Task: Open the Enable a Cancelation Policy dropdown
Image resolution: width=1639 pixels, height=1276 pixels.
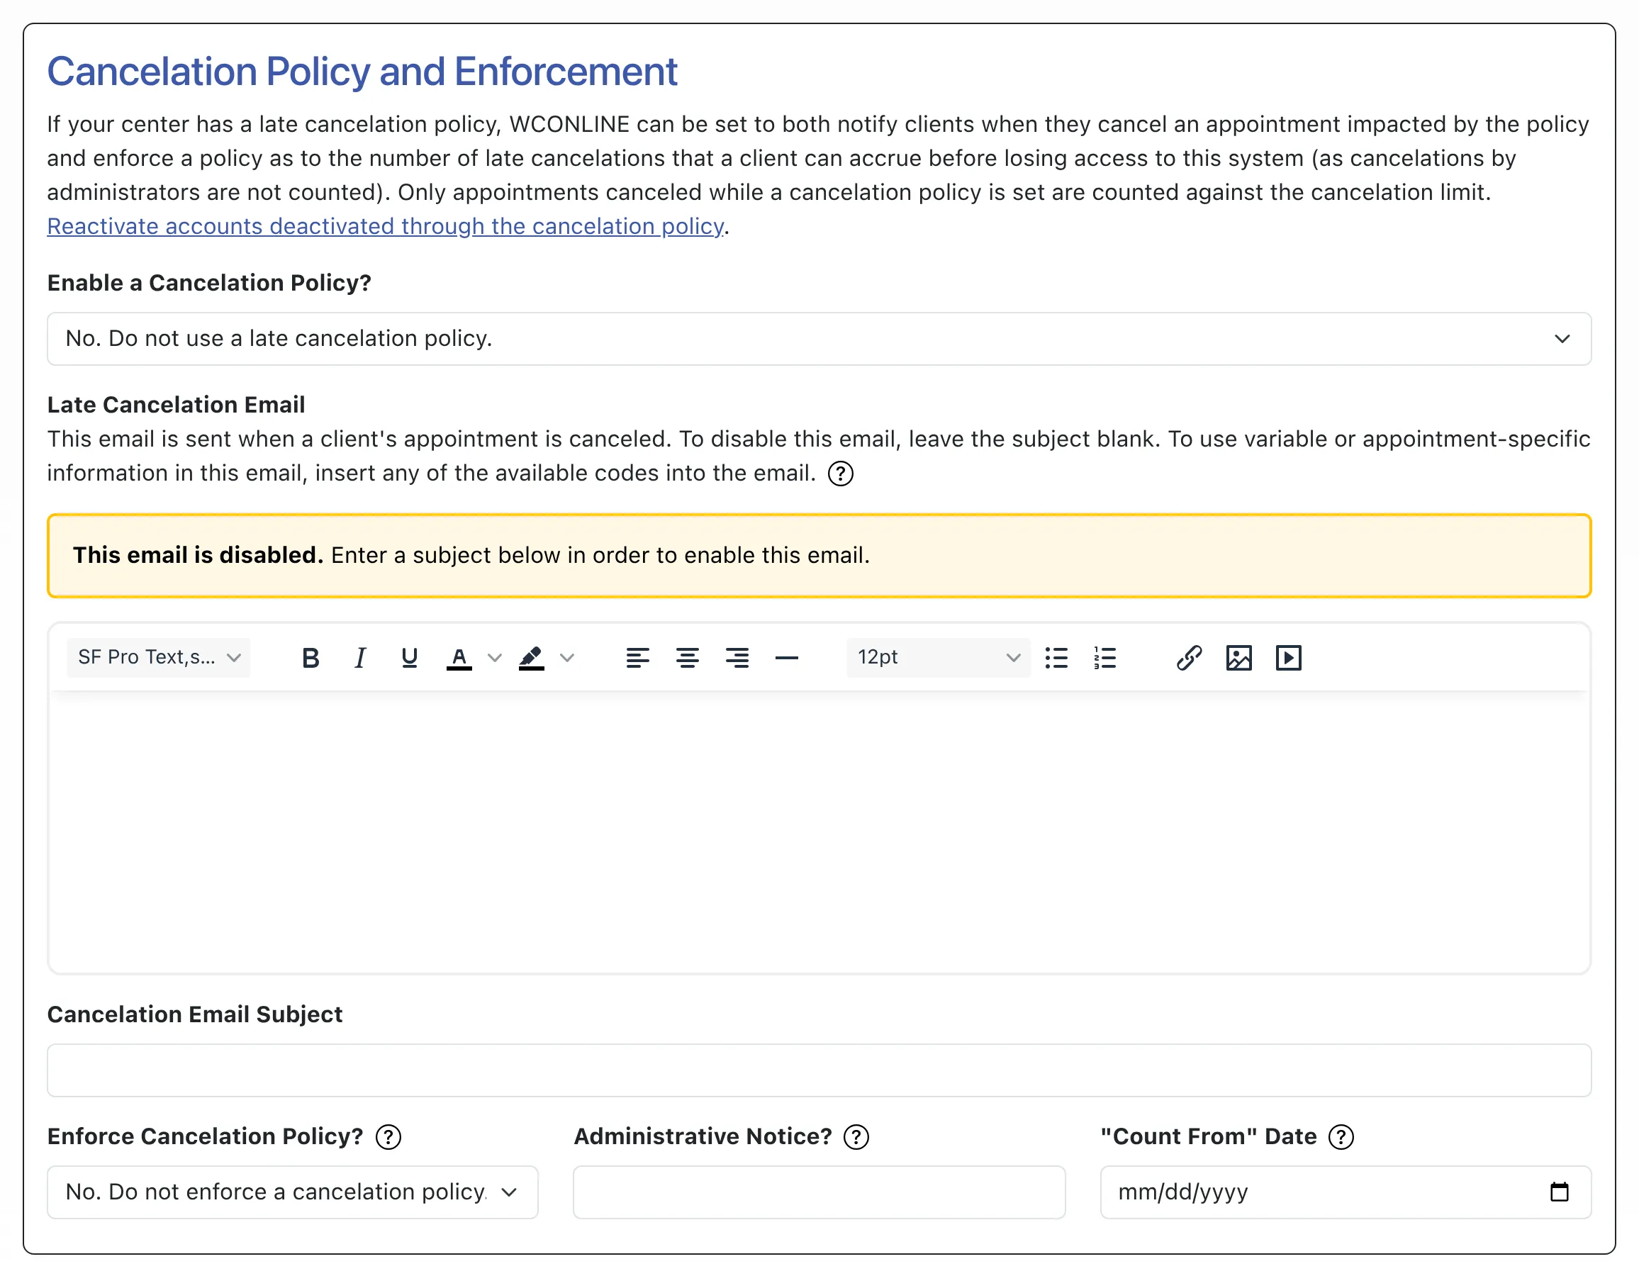Action: pos(819,339)
